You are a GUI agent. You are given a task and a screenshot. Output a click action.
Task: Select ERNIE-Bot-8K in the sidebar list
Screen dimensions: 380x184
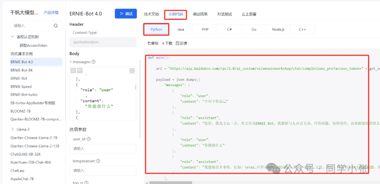coord(21,70)
